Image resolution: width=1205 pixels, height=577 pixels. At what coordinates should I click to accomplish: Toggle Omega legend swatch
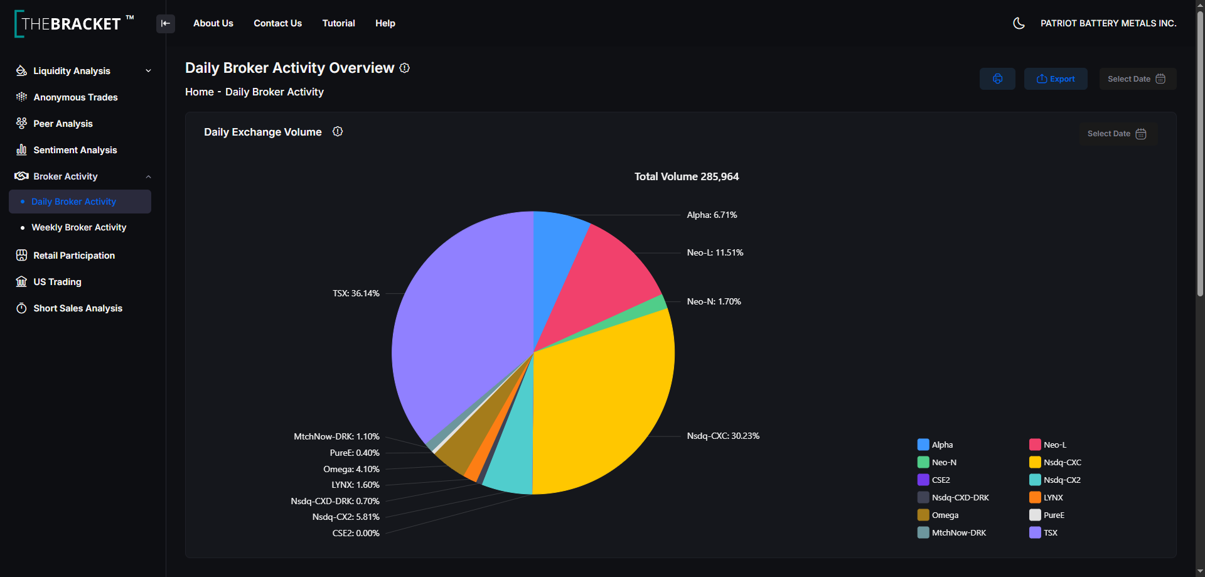pos(923,515)
